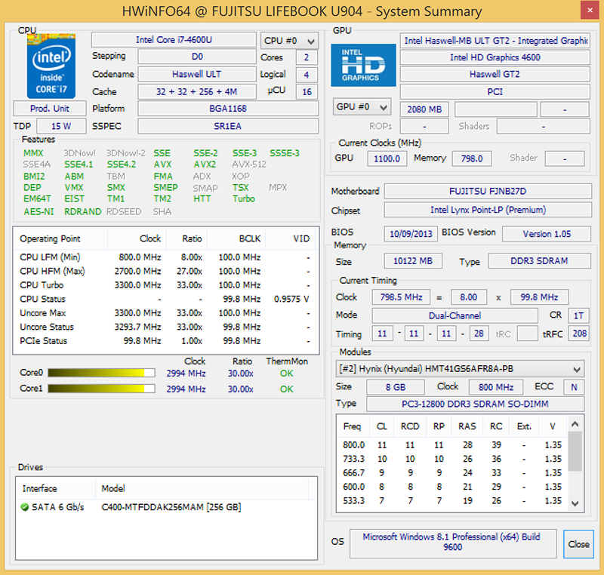Screen dimensions: 604x575
Task: Click the Logical processors value field
Action: (x=307, y=75)
